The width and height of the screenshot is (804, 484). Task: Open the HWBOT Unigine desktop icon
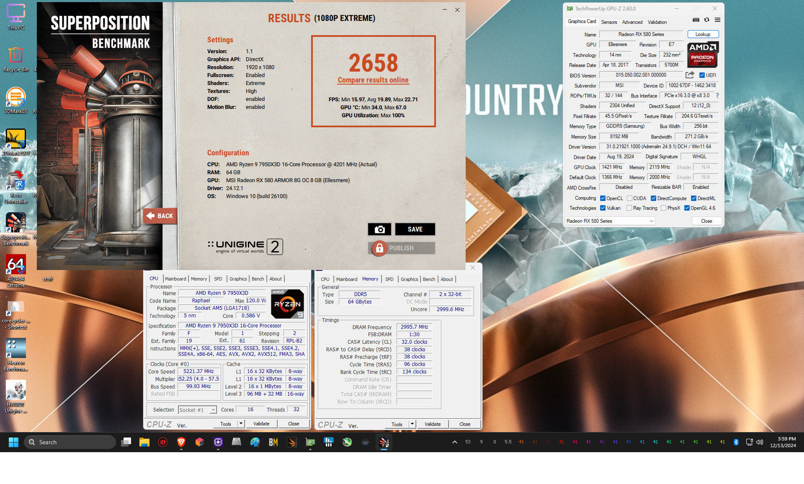16,396
